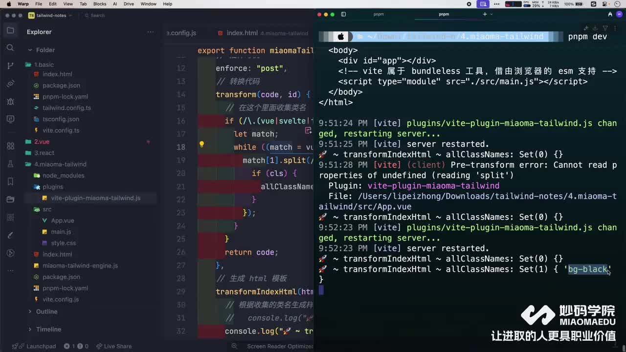Click the errors and warnings status indicator
The height and width of the screenshot is (352, 626).
tap(75, 346)
